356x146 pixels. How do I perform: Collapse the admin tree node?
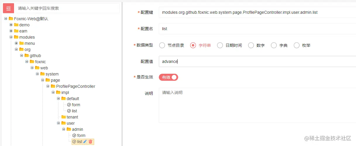point(64,129)
